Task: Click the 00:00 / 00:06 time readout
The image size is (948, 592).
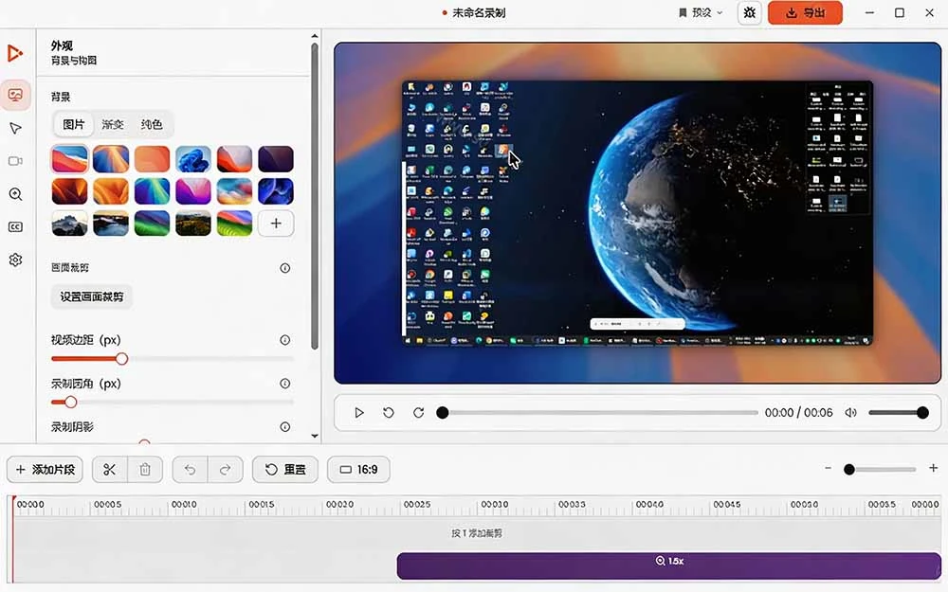Action: tap(798, 413)
